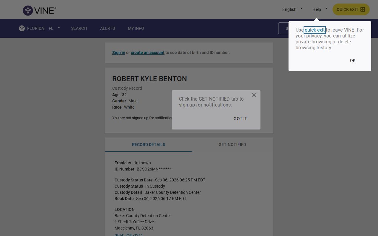Close the Get Notified tooltip

(x=254, y=95)
